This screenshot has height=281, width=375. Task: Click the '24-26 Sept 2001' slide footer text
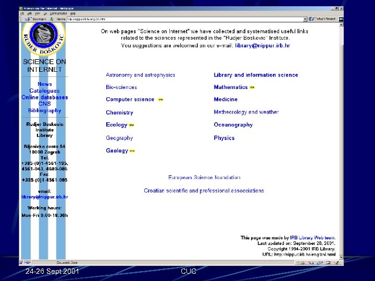pyautogui.click(x=52, y=271)
